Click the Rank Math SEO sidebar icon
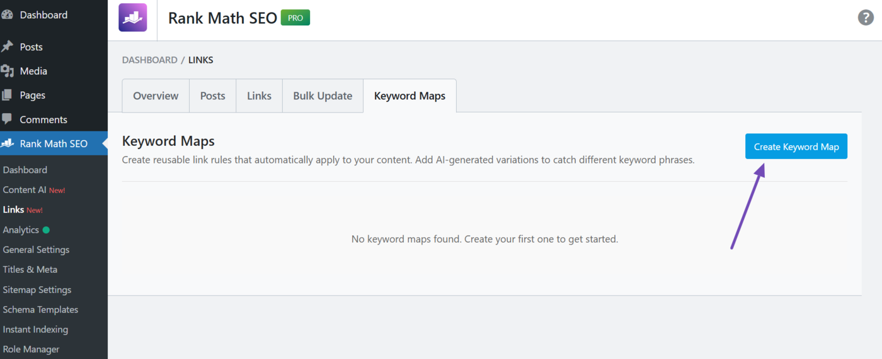This screenshot has height=359, width=882. point(7,143)
